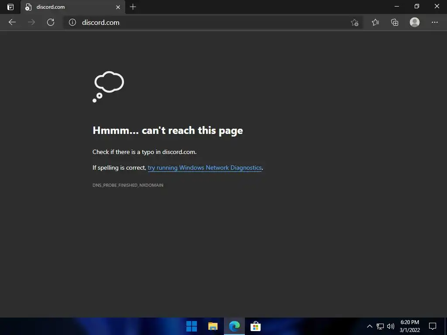Open a new tab with plus button

tap(133, 7)
